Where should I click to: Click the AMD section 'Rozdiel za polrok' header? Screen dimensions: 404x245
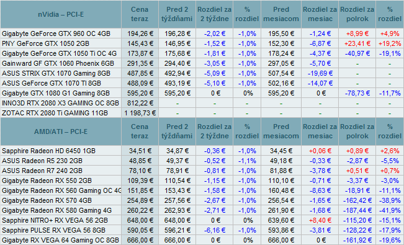coord(357,131)
